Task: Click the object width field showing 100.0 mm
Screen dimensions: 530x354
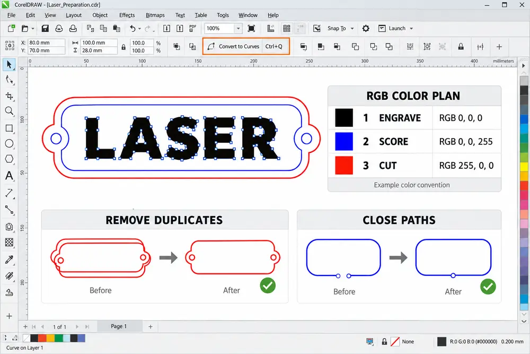Action: (99, 42)
